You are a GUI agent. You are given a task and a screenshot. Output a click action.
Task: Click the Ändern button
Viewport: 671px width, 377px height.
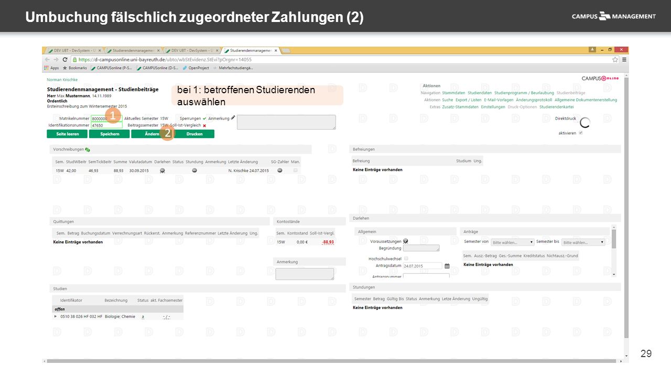(x=151, y=134)
